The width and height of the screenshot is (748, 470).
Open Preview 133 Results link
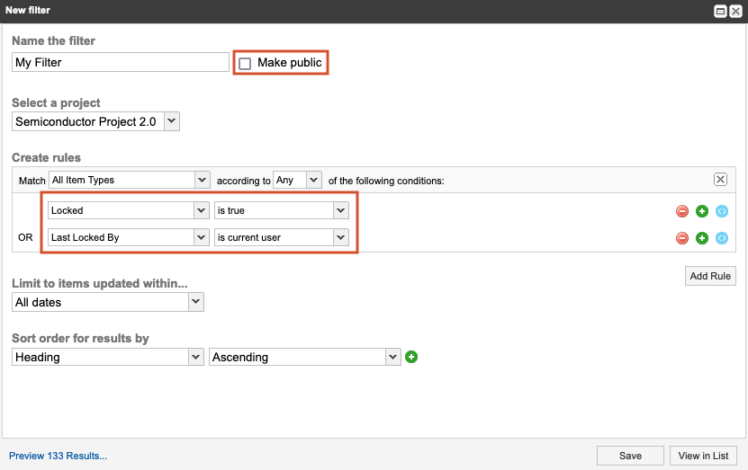tap(59, 456)
